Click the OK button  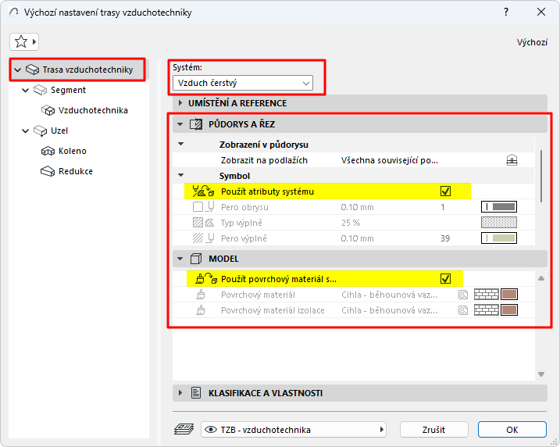(x=512, y=430)
